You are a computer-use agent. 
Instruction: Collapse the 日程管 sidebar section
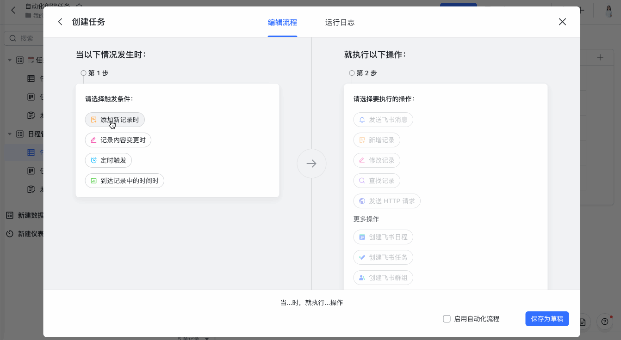(x=10, y=134)
